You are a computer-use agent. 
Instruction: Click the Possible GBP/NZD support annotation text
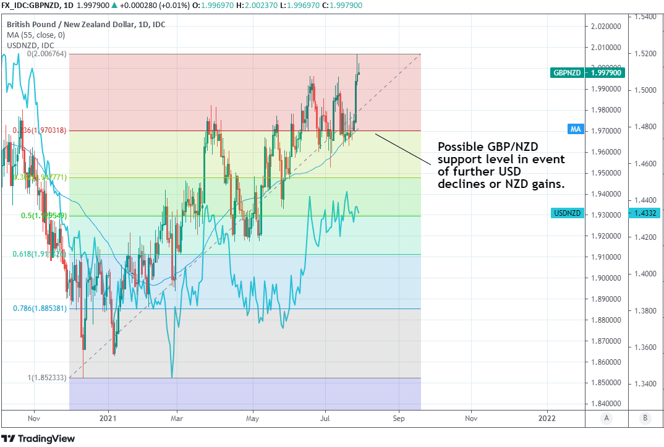tap(501, 165)
